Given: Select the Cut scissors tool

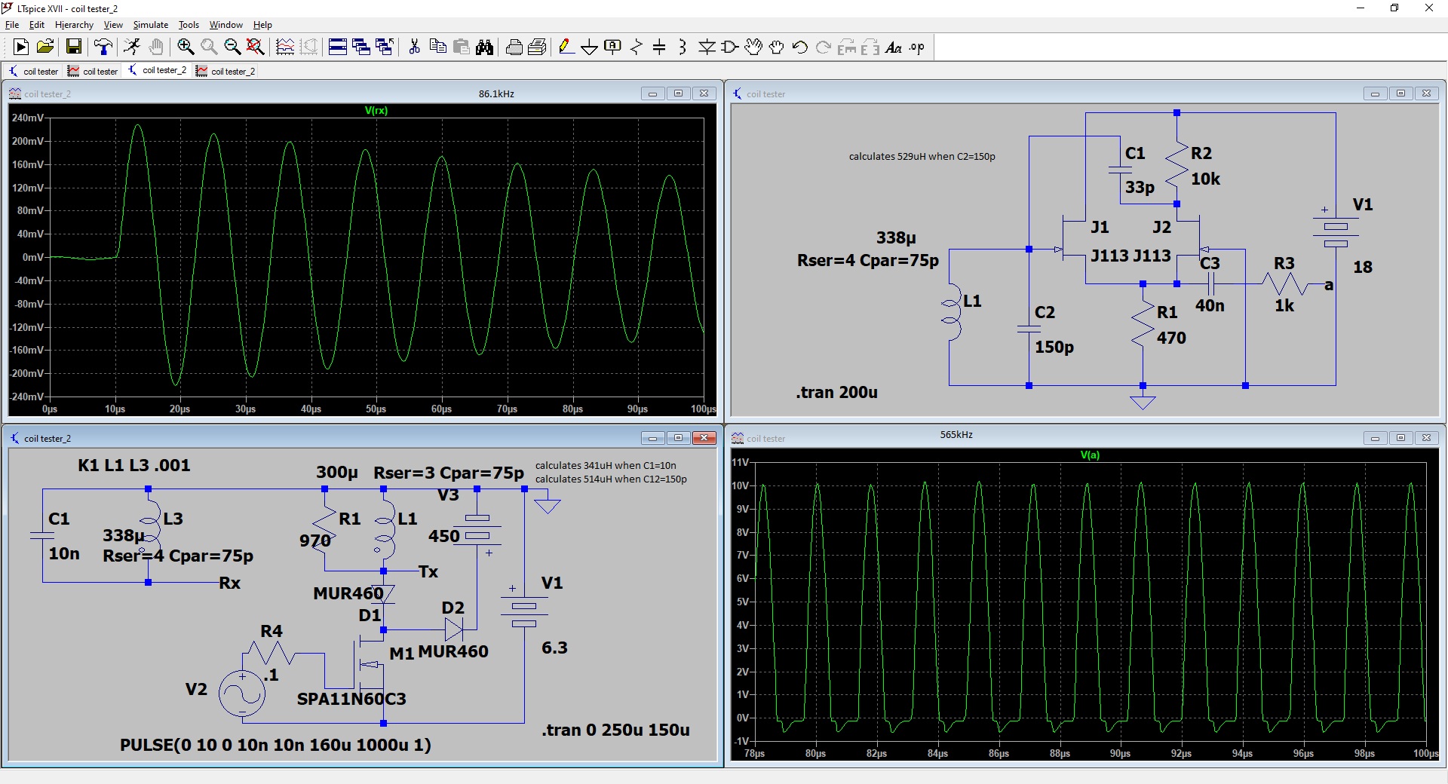Looking at the screenshot, I should click(414, 47).
